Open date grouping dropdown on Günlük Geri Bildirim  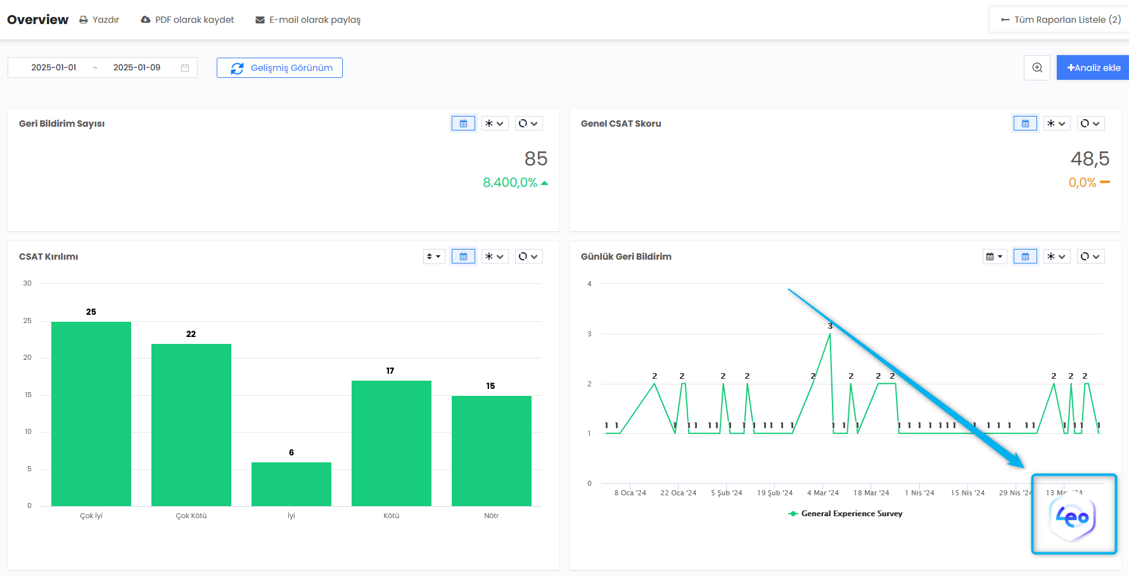tap(994, 257)
